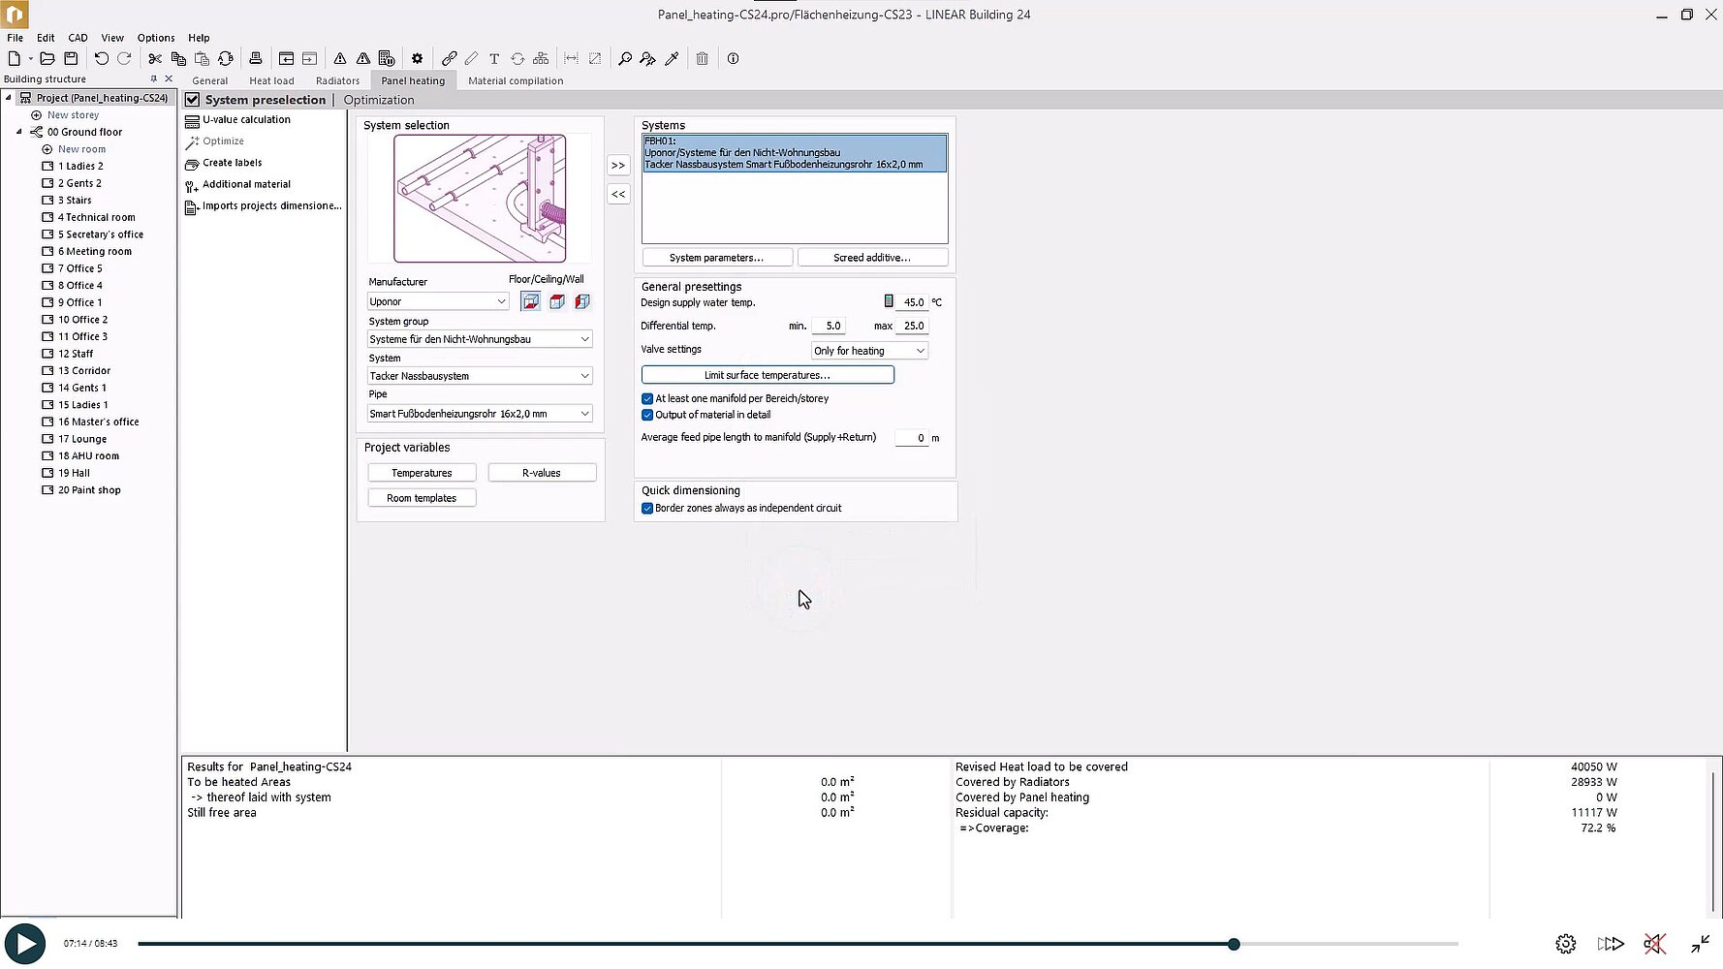Click the 'System parameters...' button

pos(717,258)
